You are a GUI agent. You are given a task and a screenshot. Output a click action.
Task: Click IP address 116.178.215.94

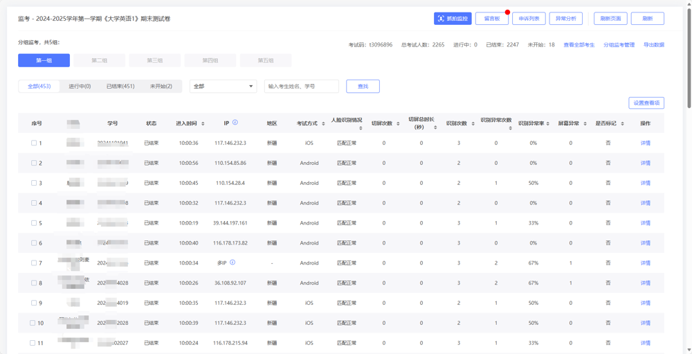click(230, 343)
